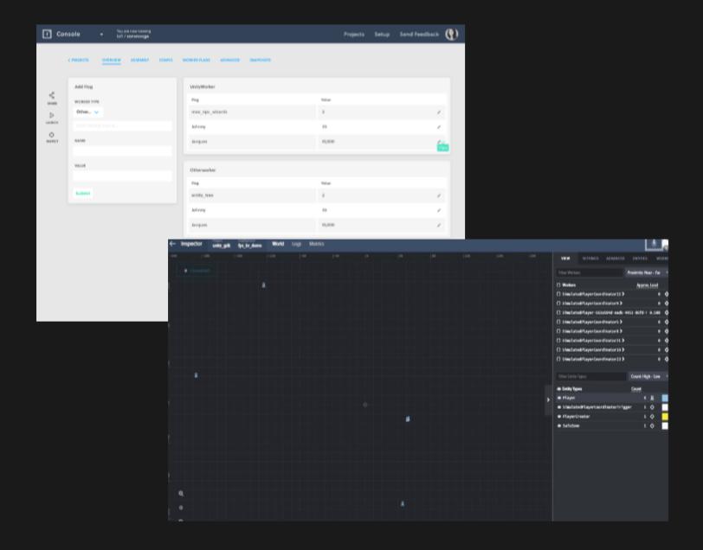Click the Console logo icon
Screen dimensions: 703x550
tap(47, 34)
